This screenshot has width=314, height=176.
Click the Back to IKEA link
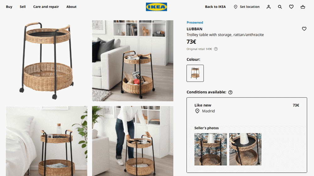point(215,7)
